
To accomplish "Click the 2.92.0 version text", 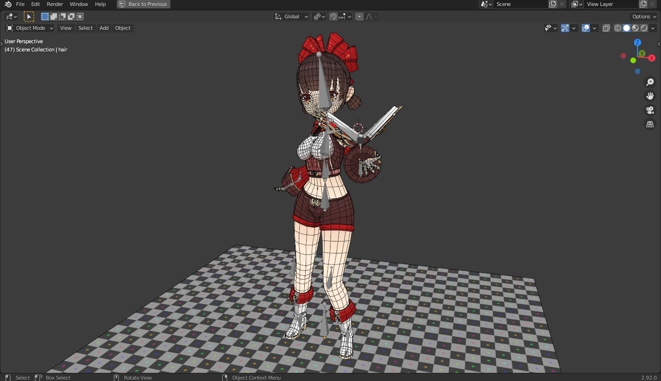I will point(649,378).
